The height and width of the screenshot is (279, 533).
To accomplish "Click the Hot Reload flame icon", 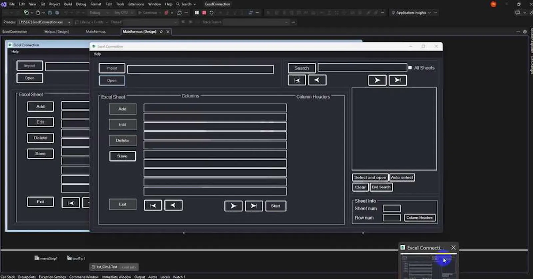I will pyautogui.click(x=166, y=13).
